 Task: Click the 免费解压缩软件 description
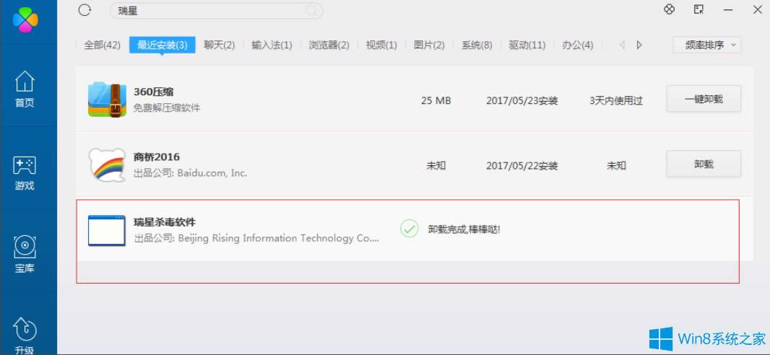click(x=167, y=108)
